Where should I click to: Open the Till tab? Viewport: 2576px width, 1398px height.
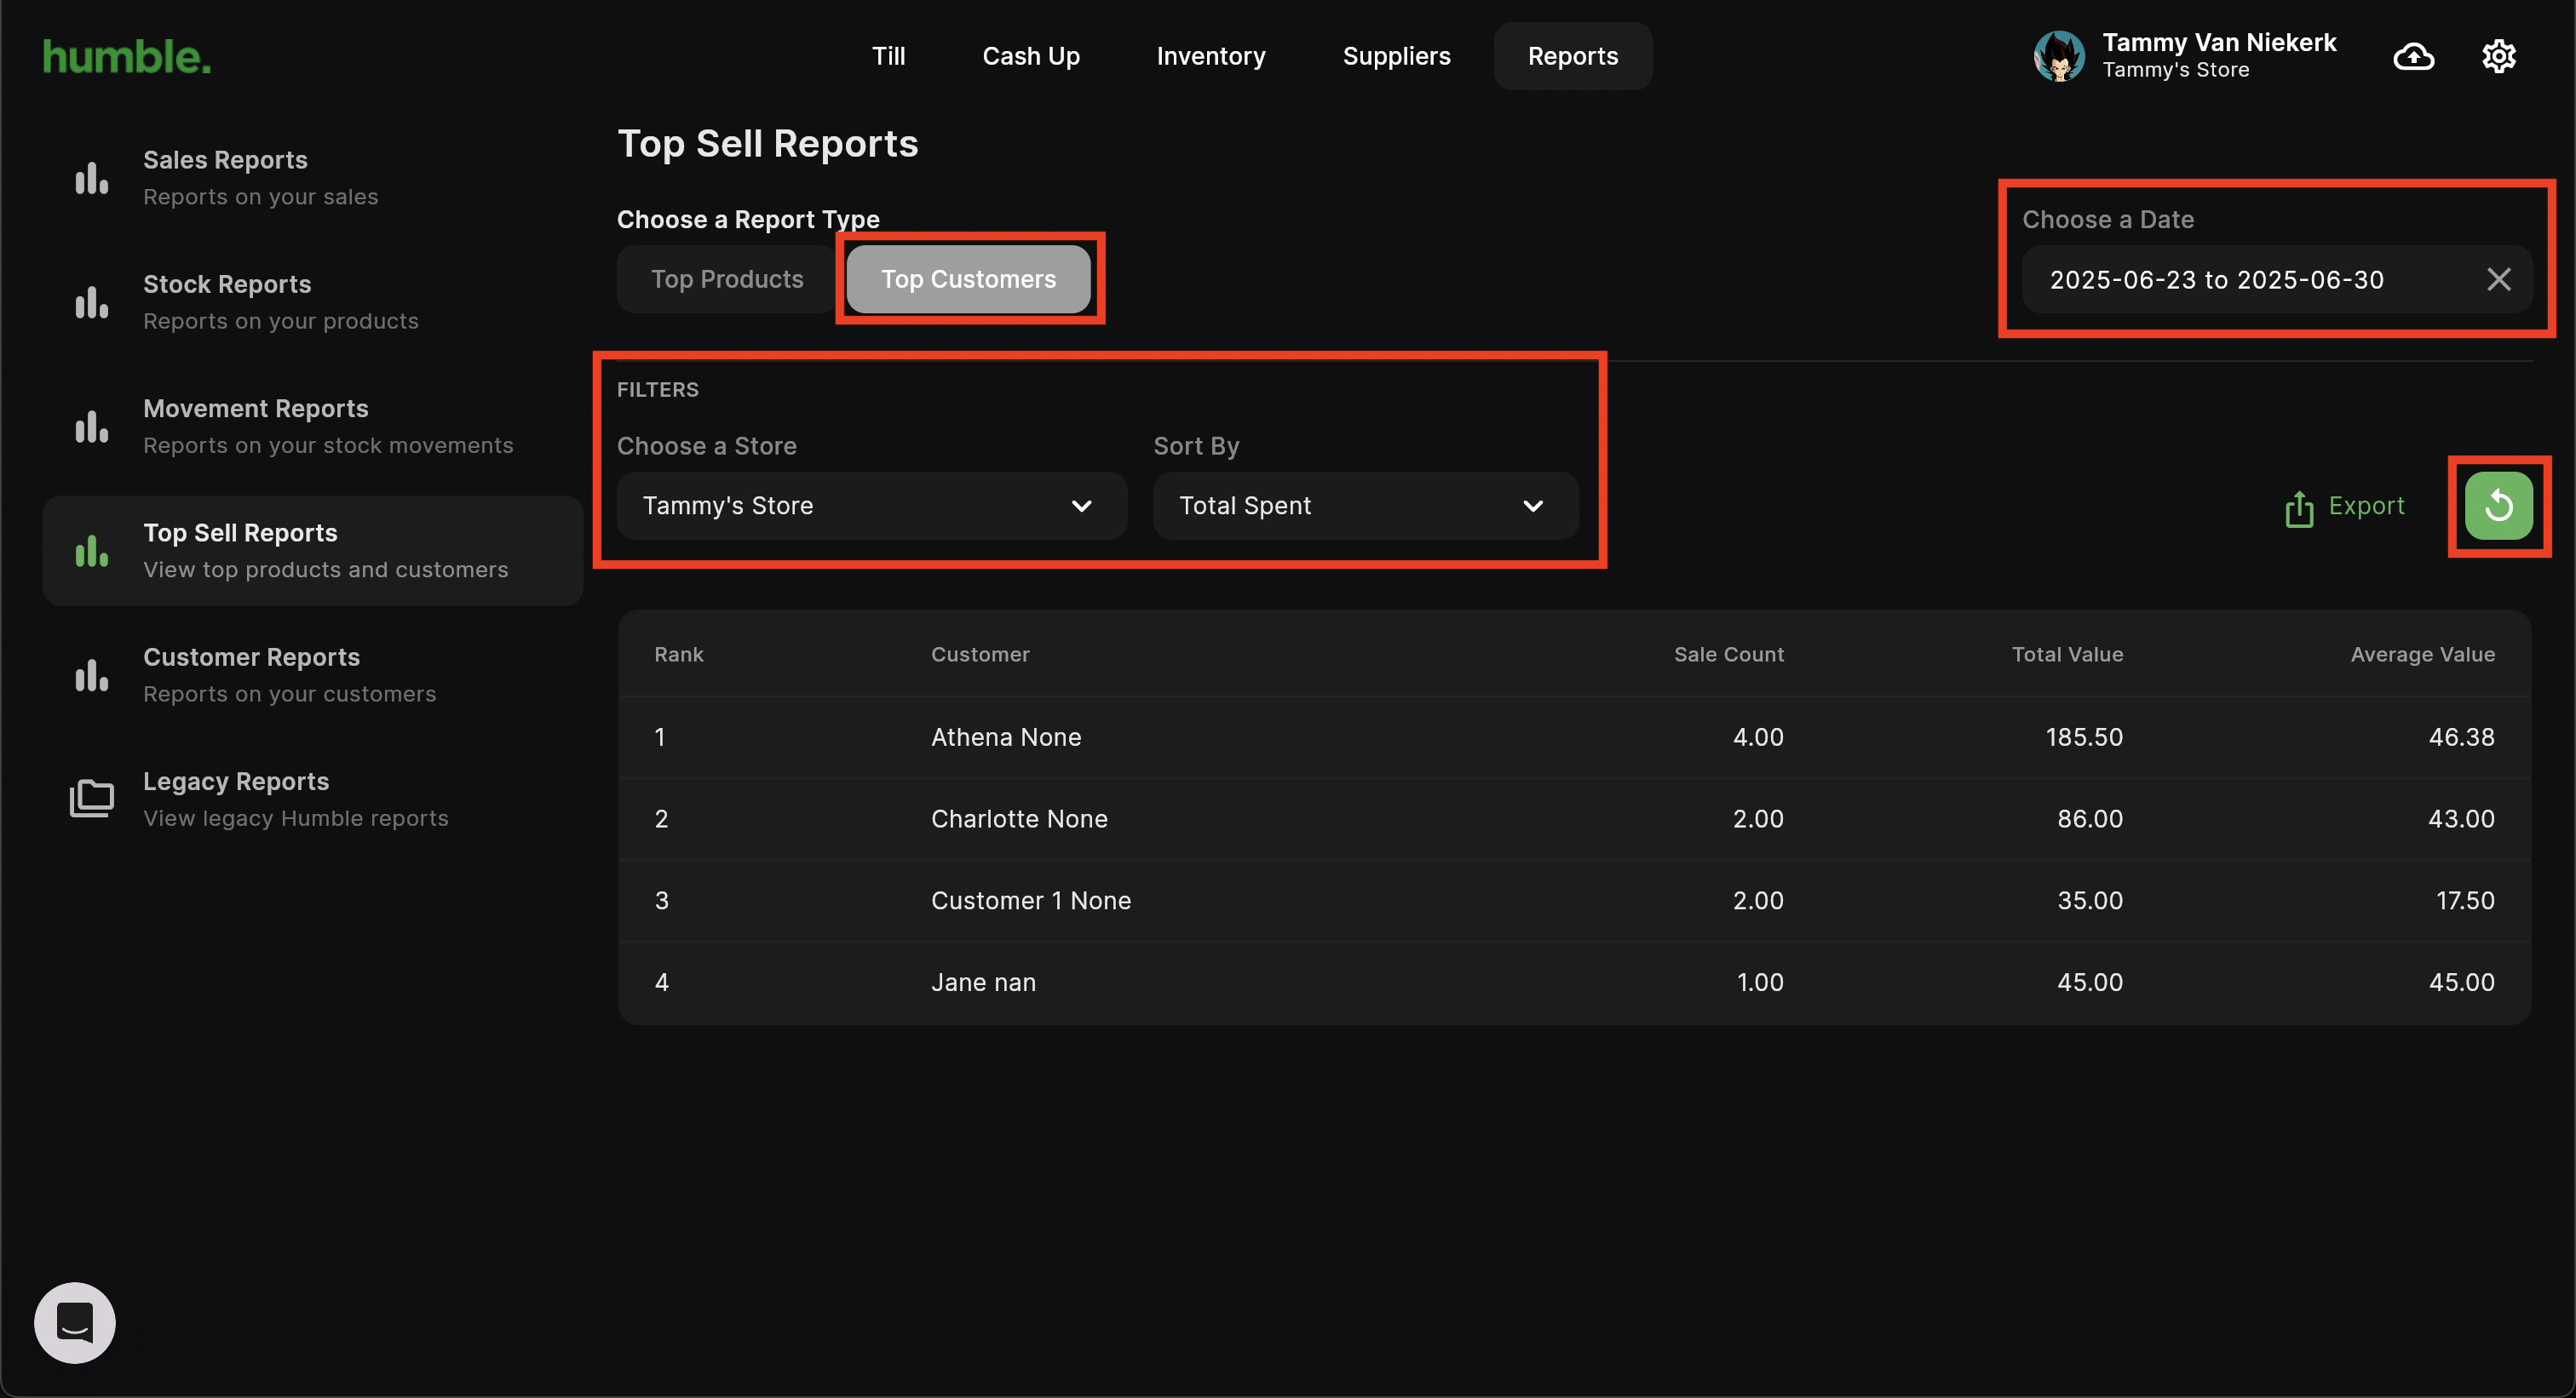(888, 57)
